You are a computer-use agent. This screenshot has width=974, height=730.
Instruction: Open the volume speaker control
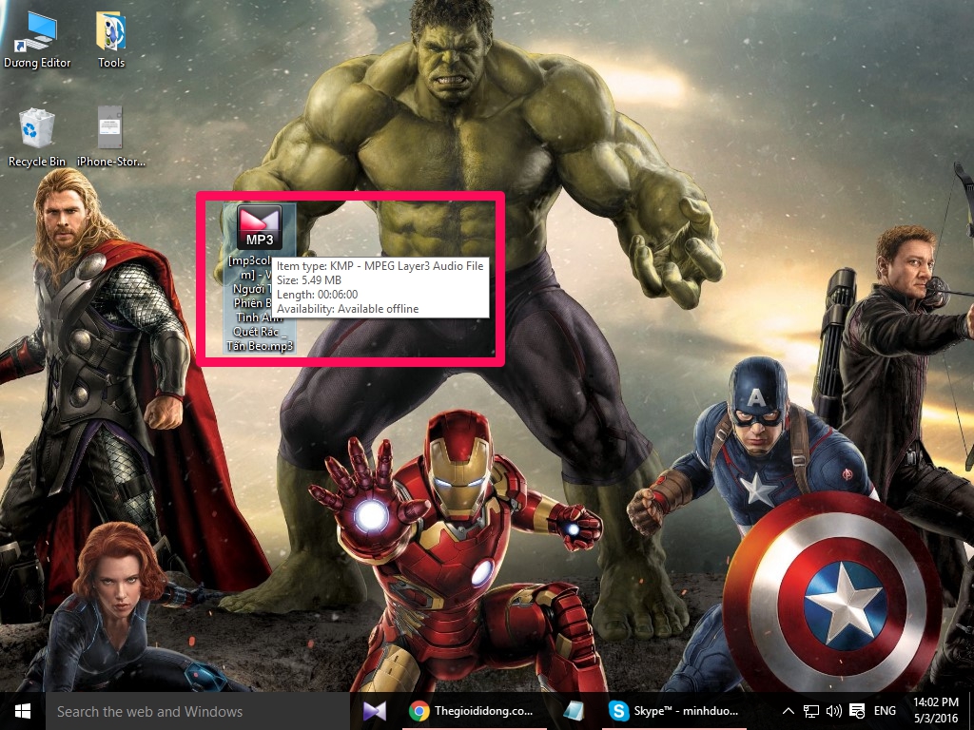point(834,711)
